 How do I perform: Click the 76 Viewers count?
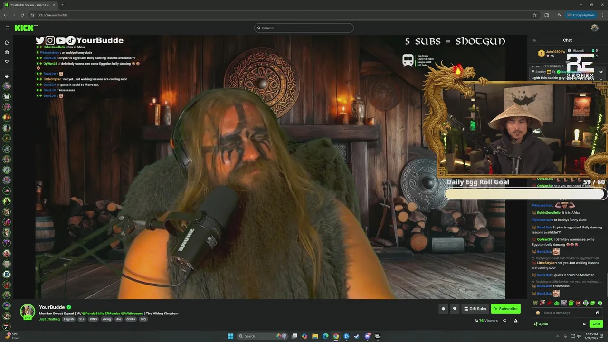(x=486, y=321)
